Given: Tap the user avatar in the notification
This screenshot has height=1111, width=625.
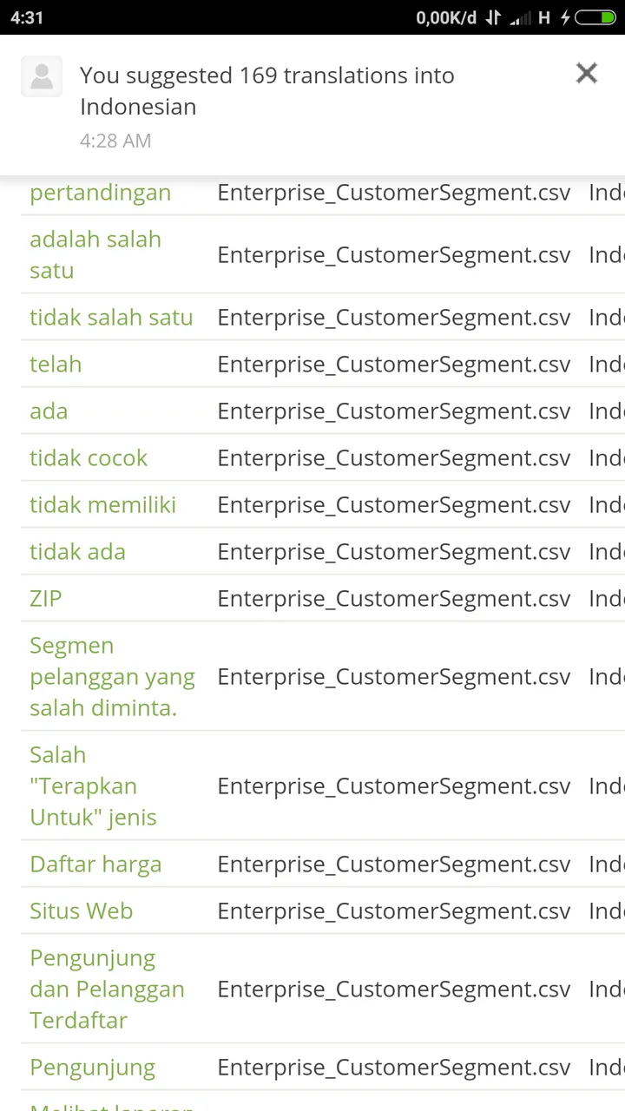Looking at the screenshot, I should [x=42, y=76].
